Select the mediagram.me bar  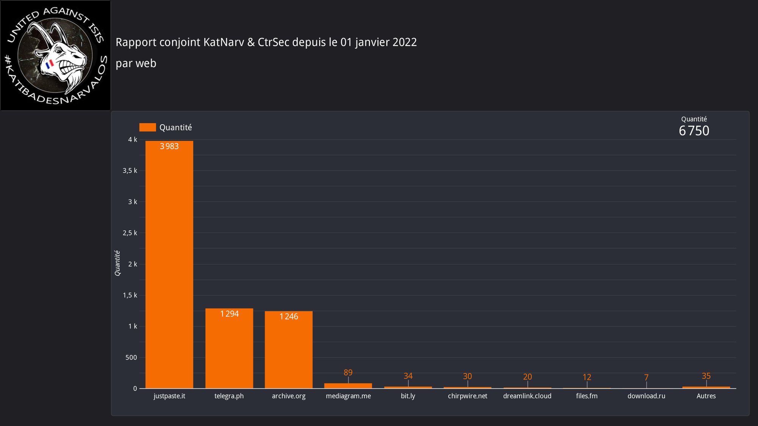[x=348, y=386]
